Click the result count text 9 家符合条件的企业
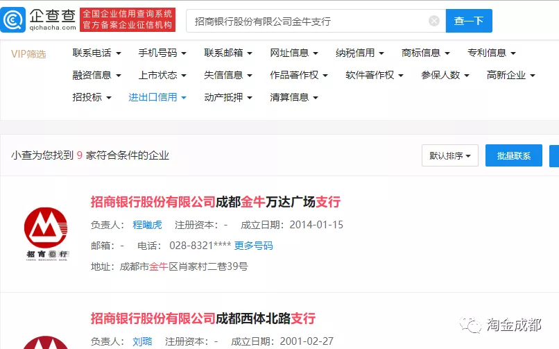 [x=123, y=155]
